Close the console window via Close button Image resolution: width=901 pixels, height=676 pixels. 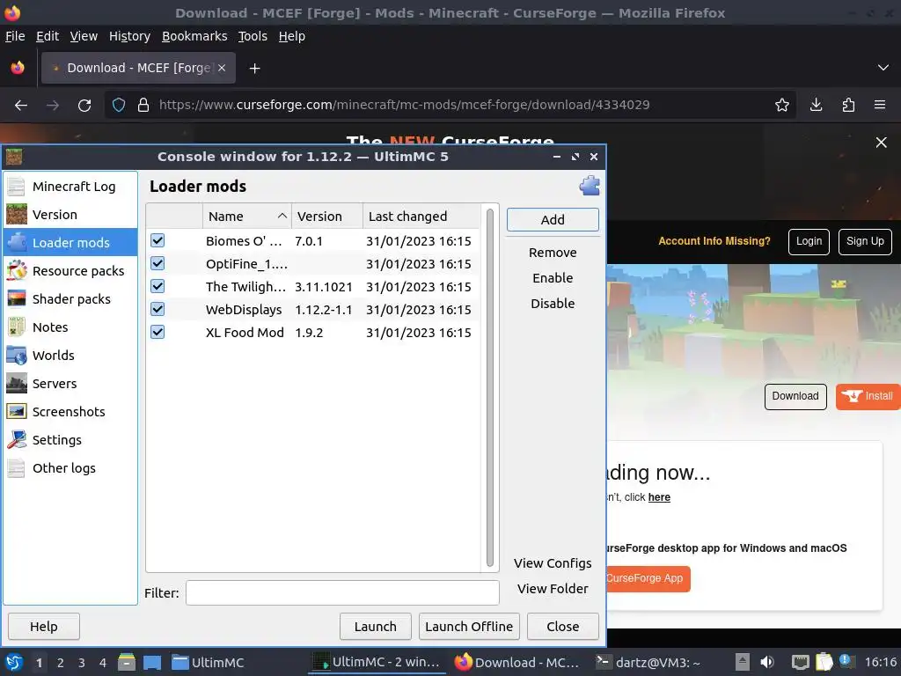(x=562, y=627)
